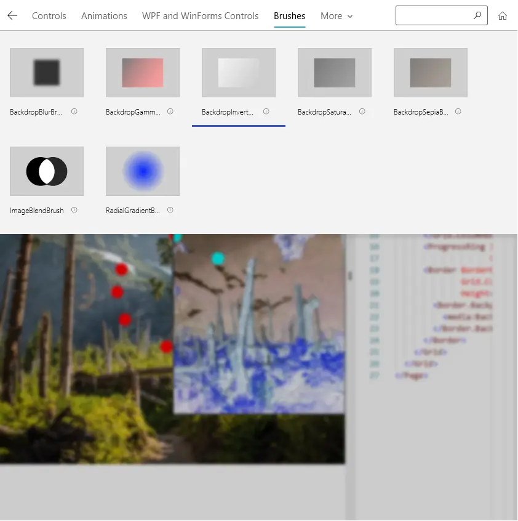Image resolution: width=518 pixels, height=521 pixels.
Task: Show info for BackdropBlurBrush
Action: click(74, 111)
